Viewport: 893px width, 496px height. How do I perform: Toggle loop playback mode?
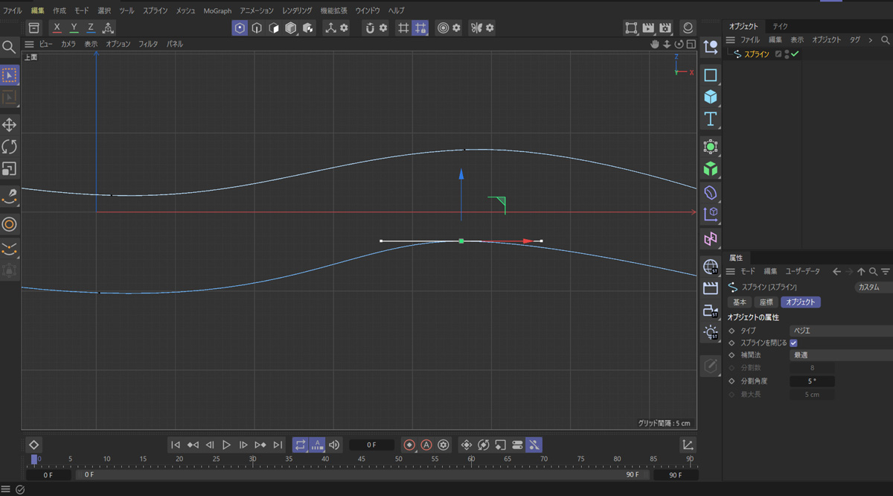pyautogui.click(x=300, y=445)
